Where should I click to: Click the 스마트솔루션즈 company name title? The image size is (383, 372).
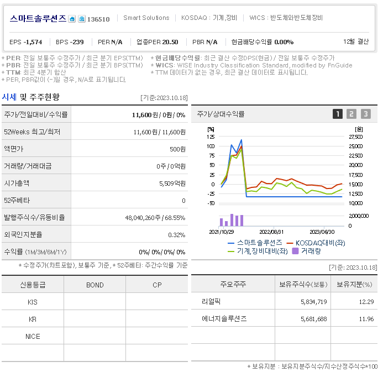click(x=38, y=19)
